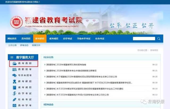Click the 高职招考 binders icon
The height and width of the screenshot is (109, 170).
tap(14, 70)
